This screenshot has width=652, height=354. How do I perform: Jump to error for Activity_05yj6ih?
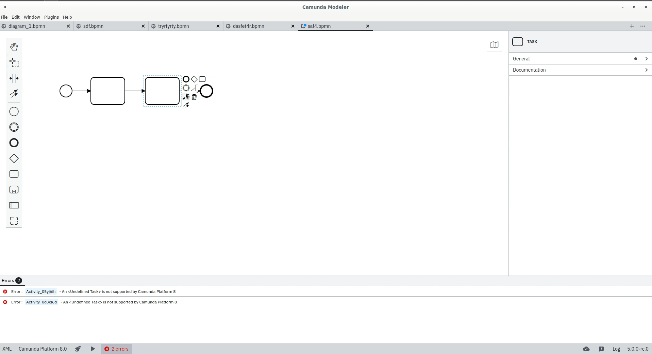[40, 291]
